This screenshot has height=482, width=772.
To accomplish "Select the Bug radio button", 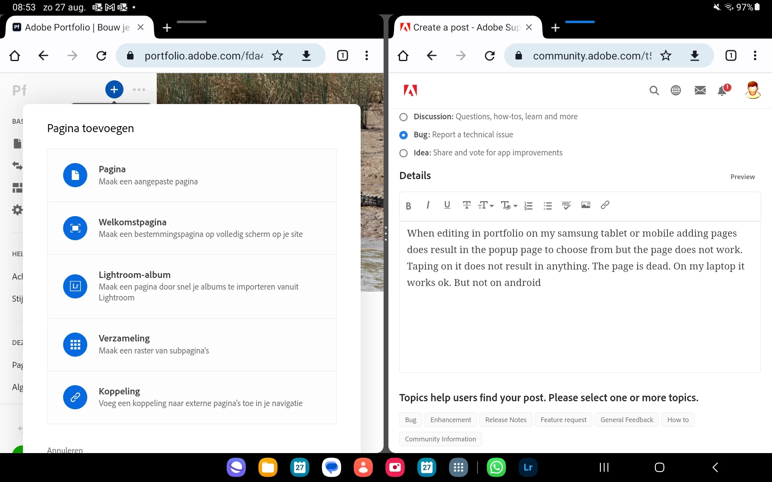I will tap(403, 135).
